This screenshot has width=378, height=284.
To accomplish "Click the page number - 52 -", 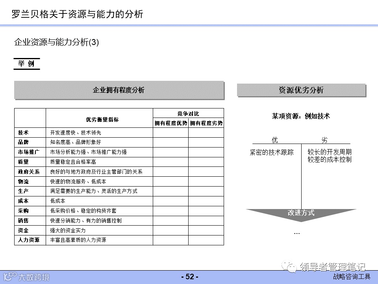I will click(190, 277).
